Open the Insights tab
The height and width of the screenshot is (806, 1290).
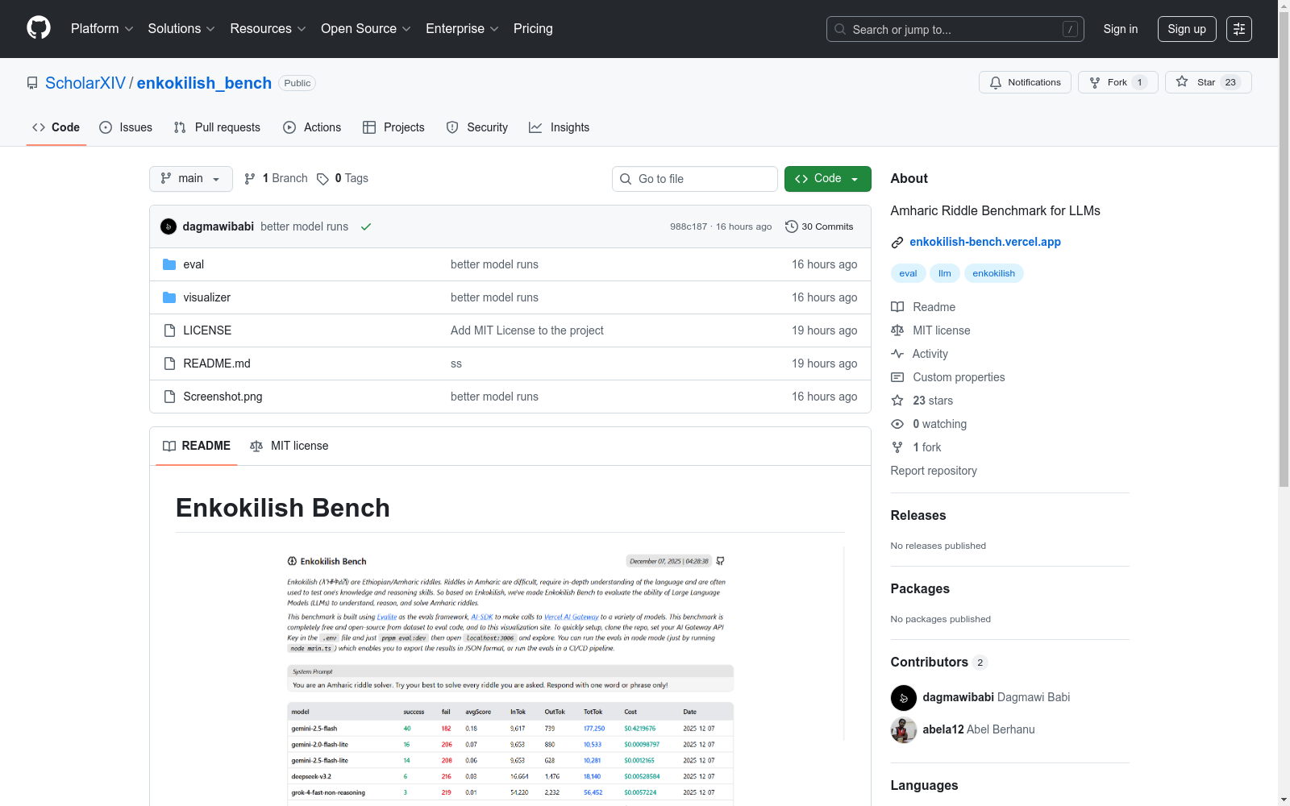(x=560, y=127)
